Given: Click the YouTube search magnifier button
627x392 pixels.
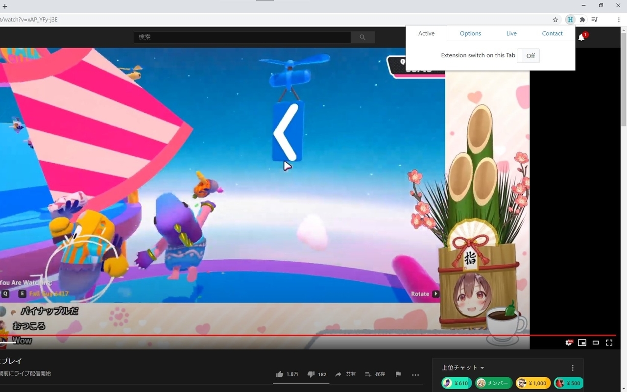Looking at the screenshot, I should pos(362,37).
